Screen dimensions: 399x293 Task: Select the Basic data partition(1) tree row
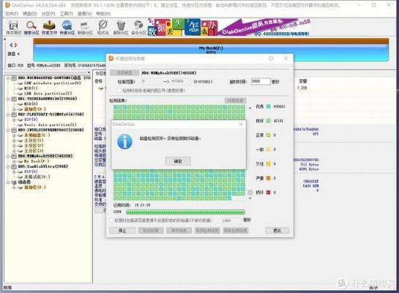point(50,125)
